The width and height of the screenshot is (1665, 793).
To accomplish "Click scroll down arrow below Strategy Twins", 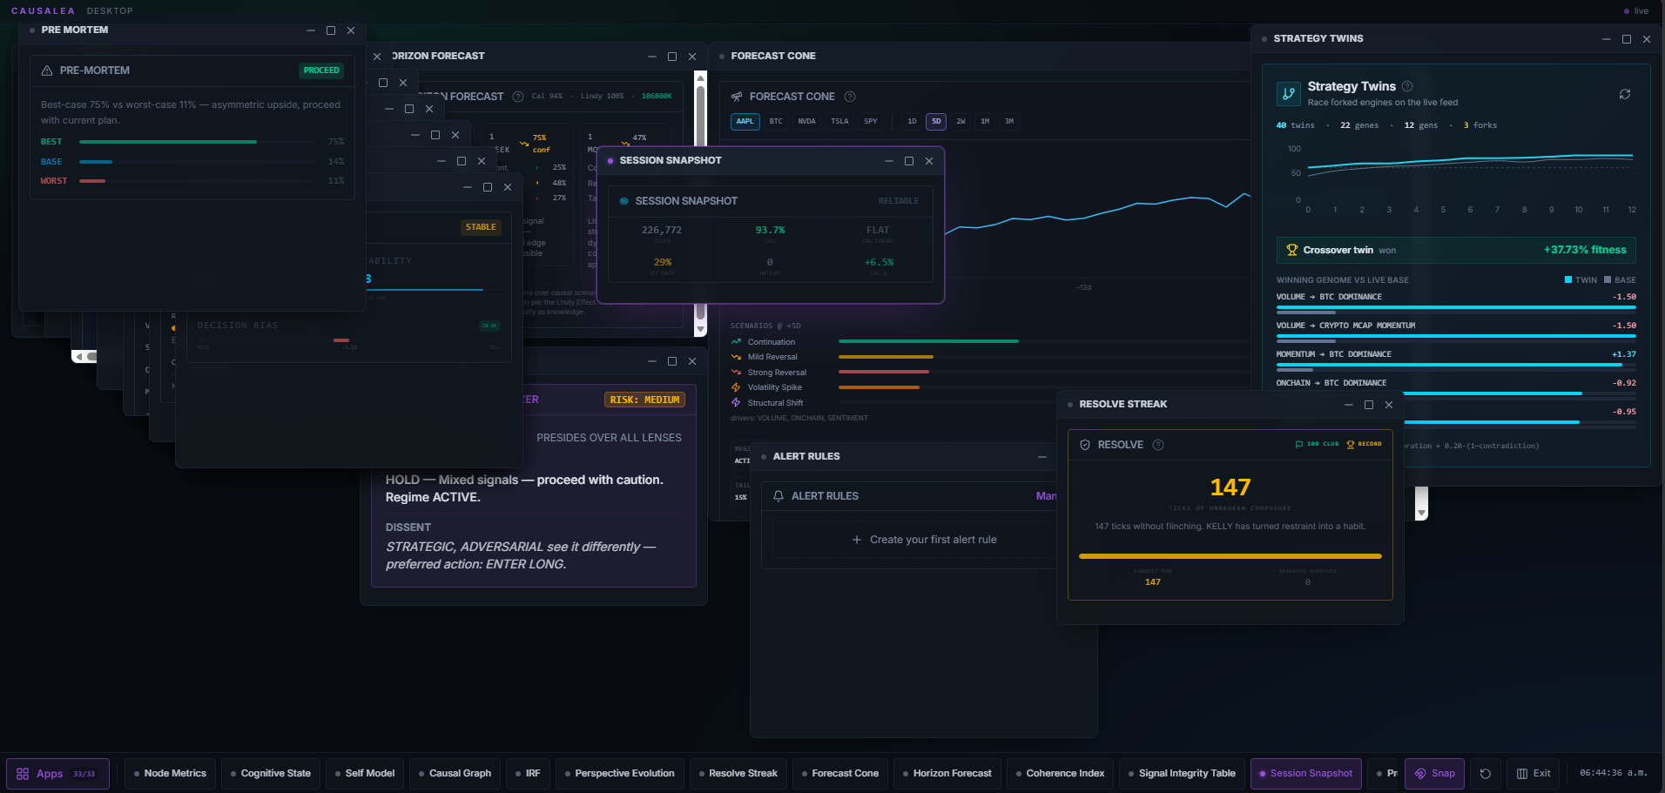I will 1421,514.
